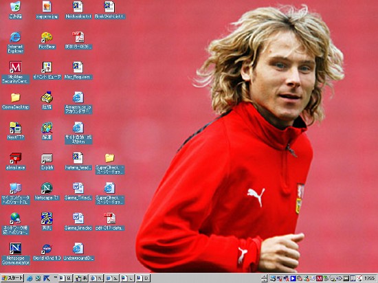Click the McAfee red M tray icon

[x=319, y=278]
